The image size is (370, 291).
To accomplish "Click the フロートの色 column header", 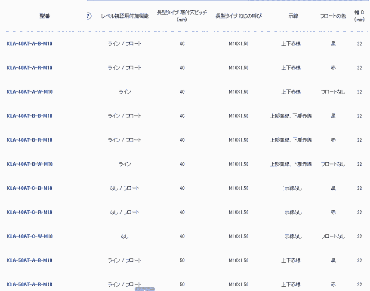I will [333, 16].
